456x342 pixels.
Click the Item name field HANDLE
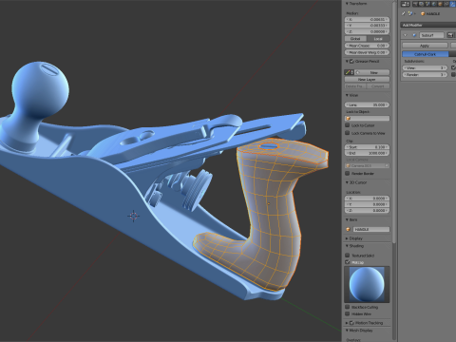[x=370, y=229]
